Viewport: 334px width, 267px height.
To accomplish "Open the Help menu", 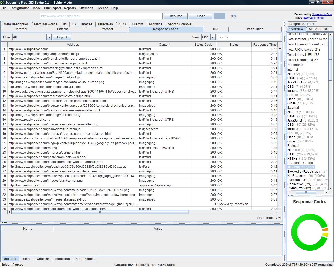I will 115,8.
